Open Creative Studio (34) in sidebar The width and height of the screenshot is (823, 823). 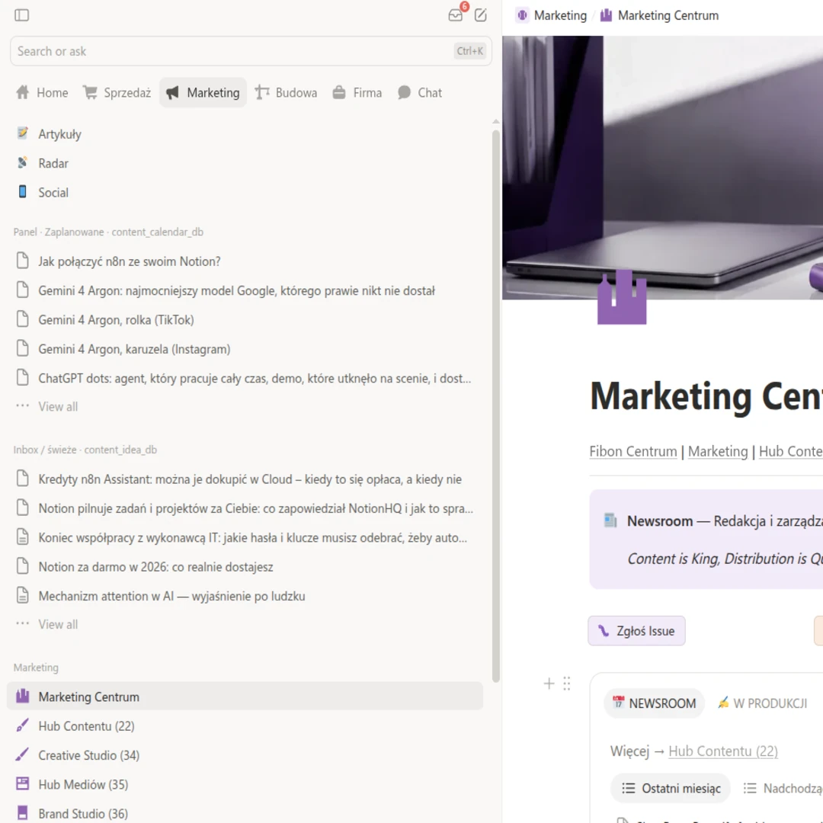(245, 755)
